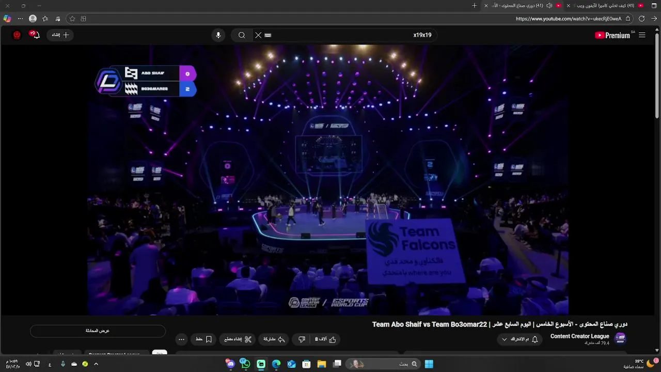The height and width of the screenshot is (372, 661).
Task: Open the browser profile avatar
Action: tap(33, 19)
